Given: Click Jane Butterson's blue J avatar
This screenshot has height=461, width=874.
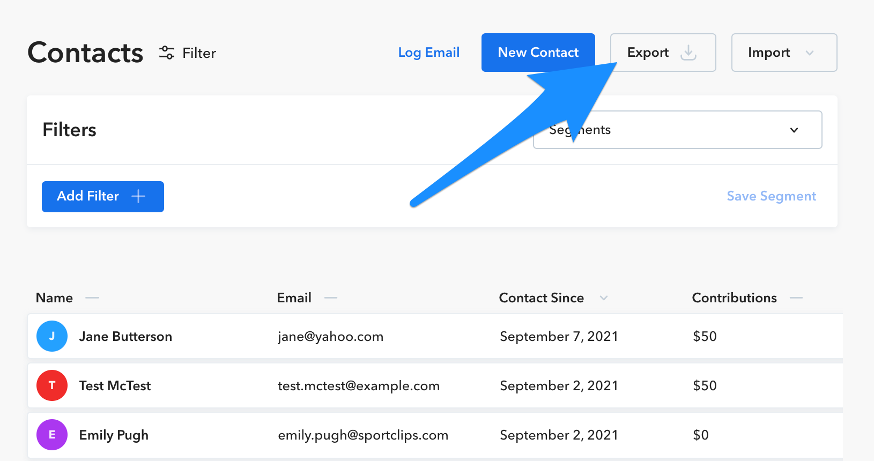Looking at the screenshot, I should point(52,336).
